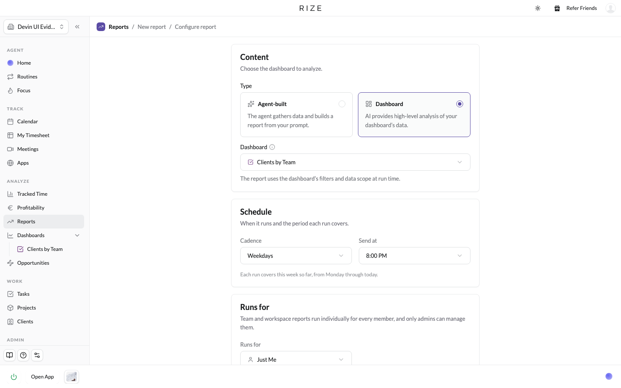Open Tasks in the sidebar
Viewport: 621px width, 388px height.
44,294
